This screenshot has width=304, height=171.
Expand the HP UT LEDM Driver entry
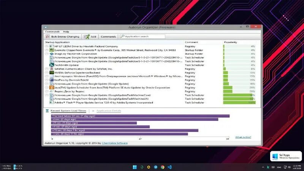click(x=46, y=46)
